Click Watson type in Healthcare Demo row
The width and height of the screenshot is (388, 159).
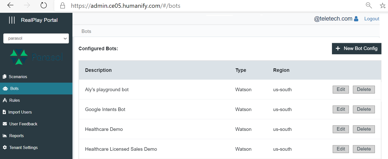coord(243,129)
